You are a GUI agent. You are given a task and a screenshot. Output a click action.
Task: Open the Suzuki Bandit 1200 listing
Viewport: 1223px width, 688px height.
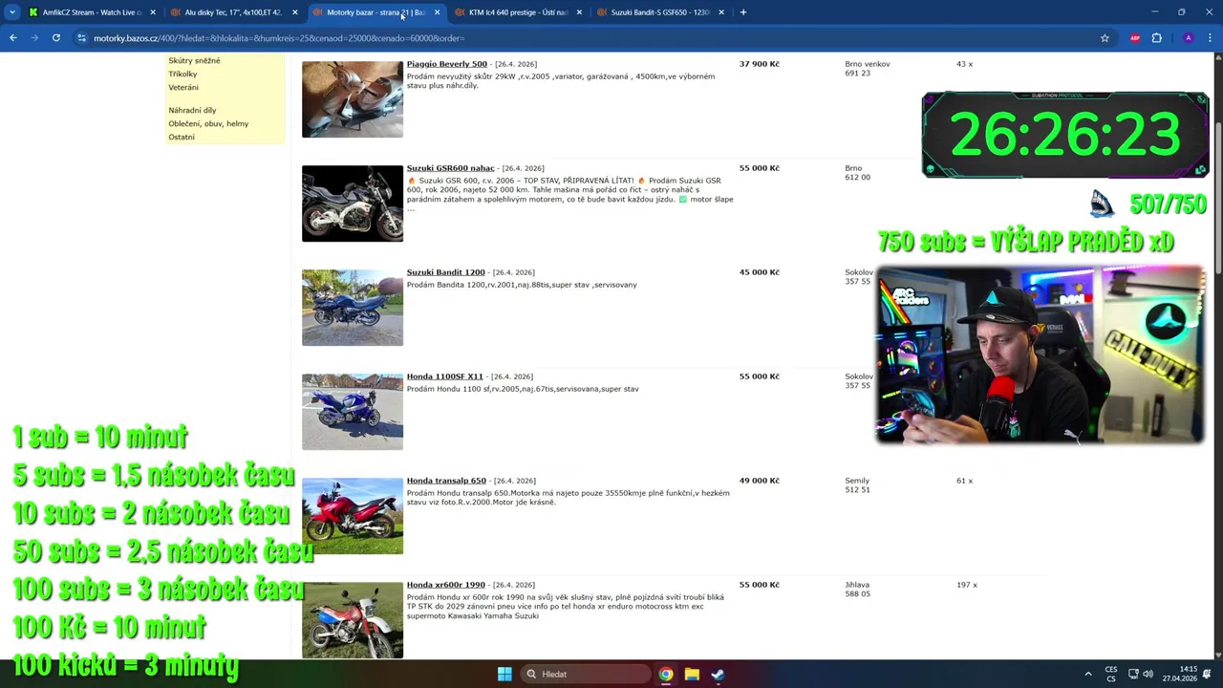point(445,272)
